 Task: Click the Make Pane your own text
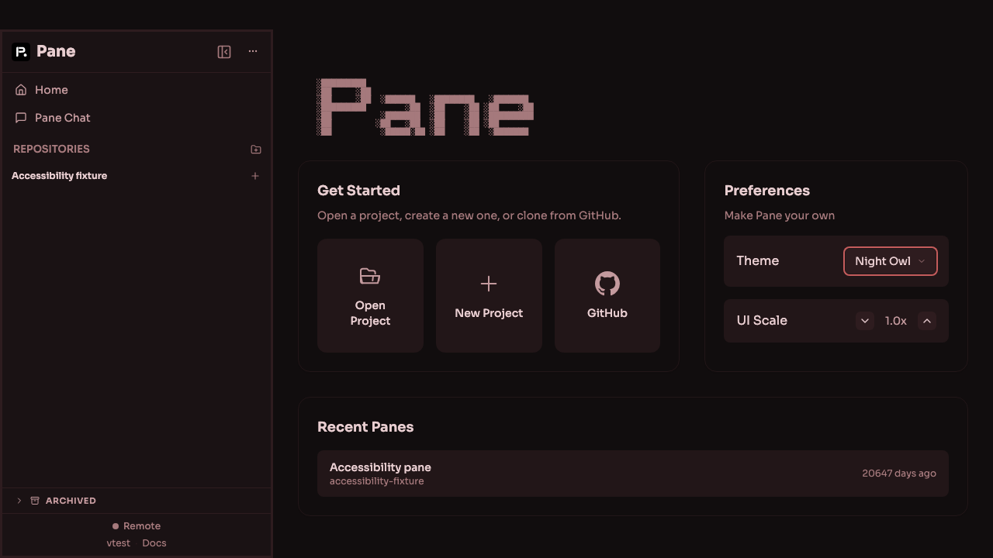pos(780,215)
